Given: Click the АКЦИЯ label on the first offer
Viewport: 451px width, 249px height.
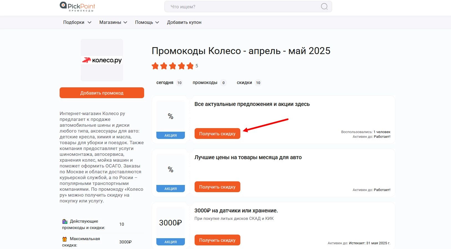Looking at the screenshot, I should tap(170, 135).
